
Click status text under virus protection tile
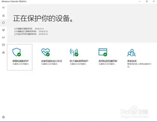tap(21, 64)
